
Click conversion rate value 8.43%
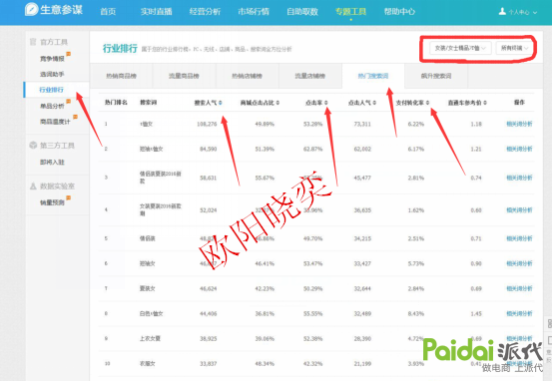[x=416, y=313]
